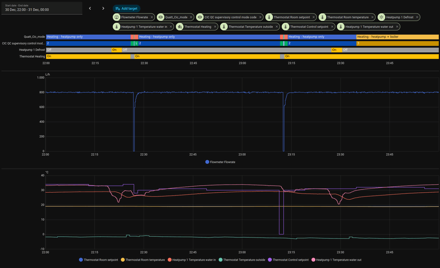The image size is (440, 268).
Task: Click the first Thermostat Heating 'On' segment
Action: pyautogui.click(x=89, y=57)
